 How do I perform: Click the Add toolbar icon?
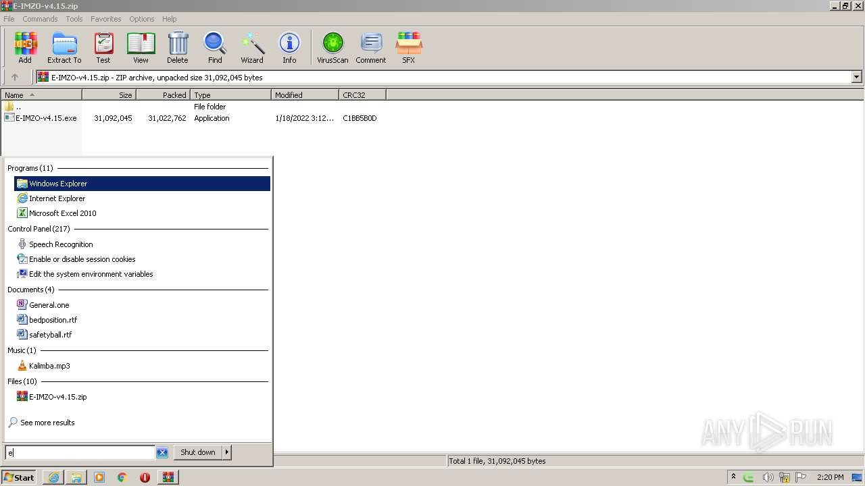coord(25,48)
